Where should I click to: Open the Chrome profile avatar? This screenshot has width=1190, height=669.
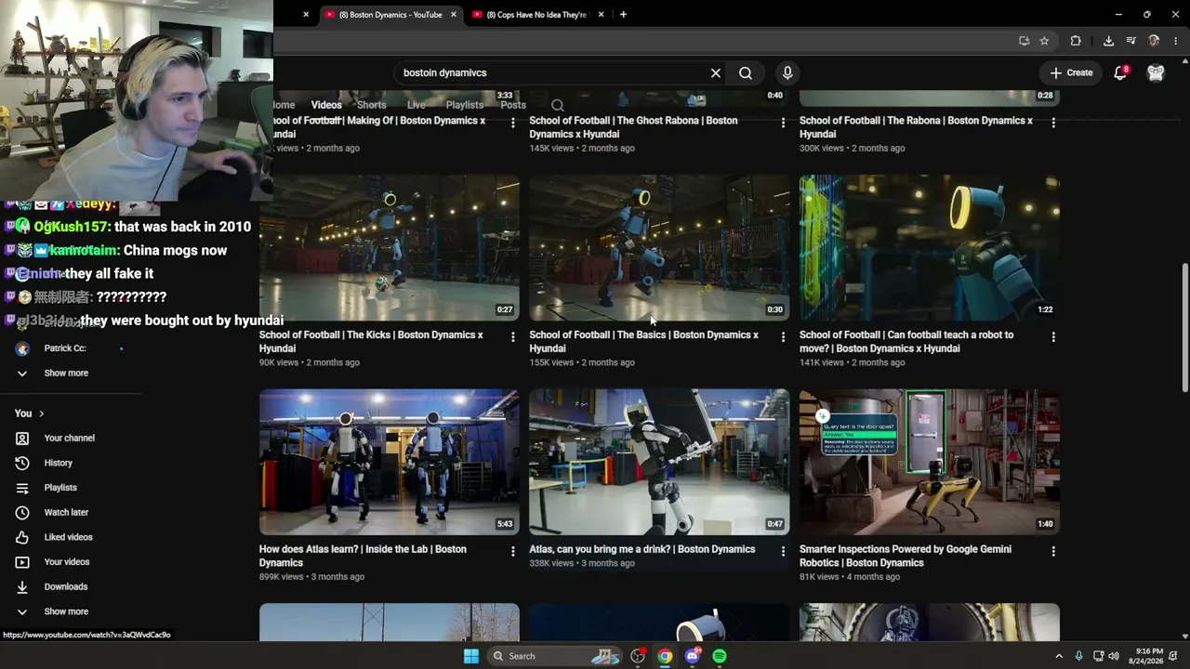tap(1154, 41)
